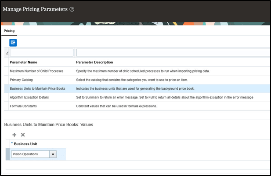Open help icon beside Manage Pricing Parameters
Screen dimensions: 271x176
tap(72, 9)
